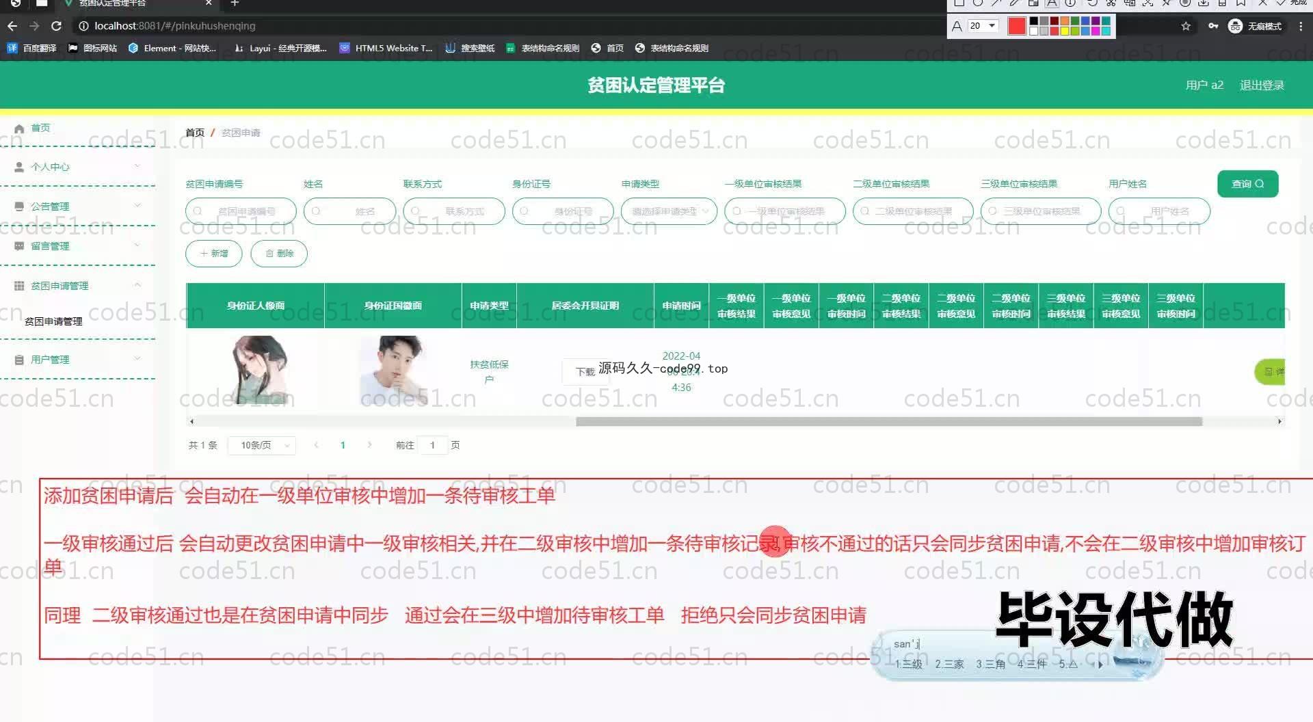Pick the magenta color swatch
Image resolution: width=1313 pixels, height=722 pixels.
pos(1096,31)
